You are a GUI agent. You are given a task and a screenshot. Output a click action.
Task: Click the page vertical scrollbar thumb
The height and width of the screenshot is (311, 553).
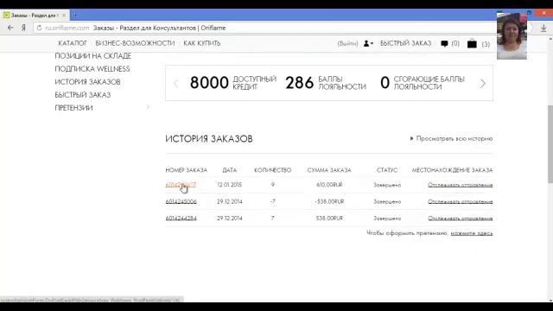coord(550,144)
